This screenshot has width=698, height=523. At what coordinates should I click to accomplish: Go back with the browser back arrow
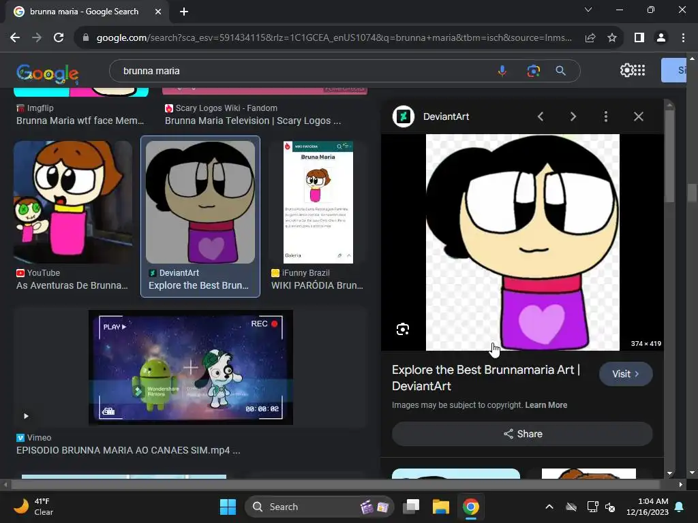[x=15, y=38]
